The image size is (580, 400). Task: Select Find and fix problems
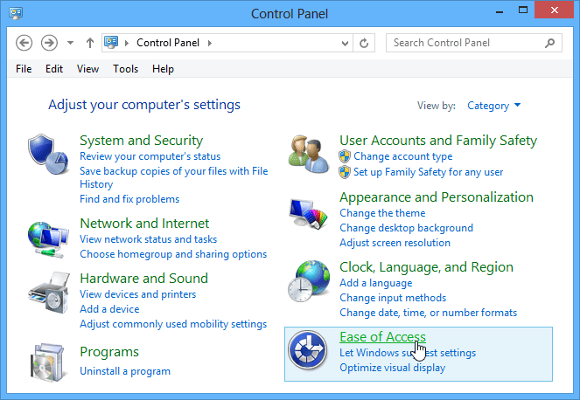pos(129,199)
